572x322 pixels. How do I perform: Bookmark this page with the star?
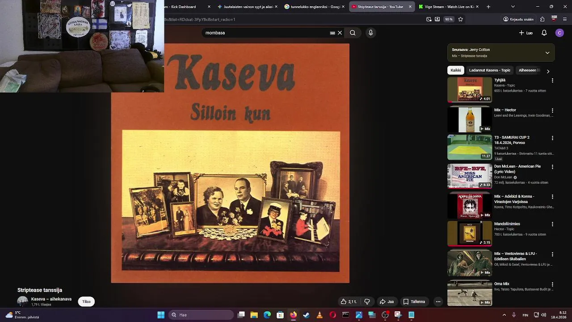tap(460, 19)
